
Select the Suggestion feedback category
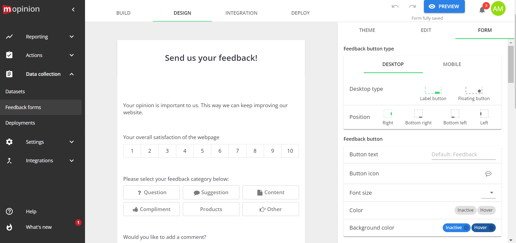211,192
